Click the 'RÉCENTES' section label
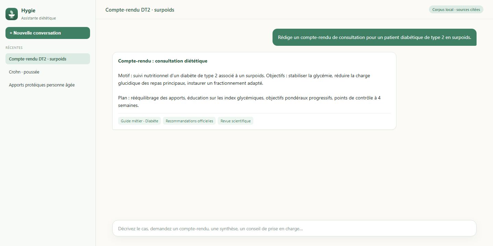The width and height of the screenshot is (493, 246). pyautogui.click(x=14, y=47)
